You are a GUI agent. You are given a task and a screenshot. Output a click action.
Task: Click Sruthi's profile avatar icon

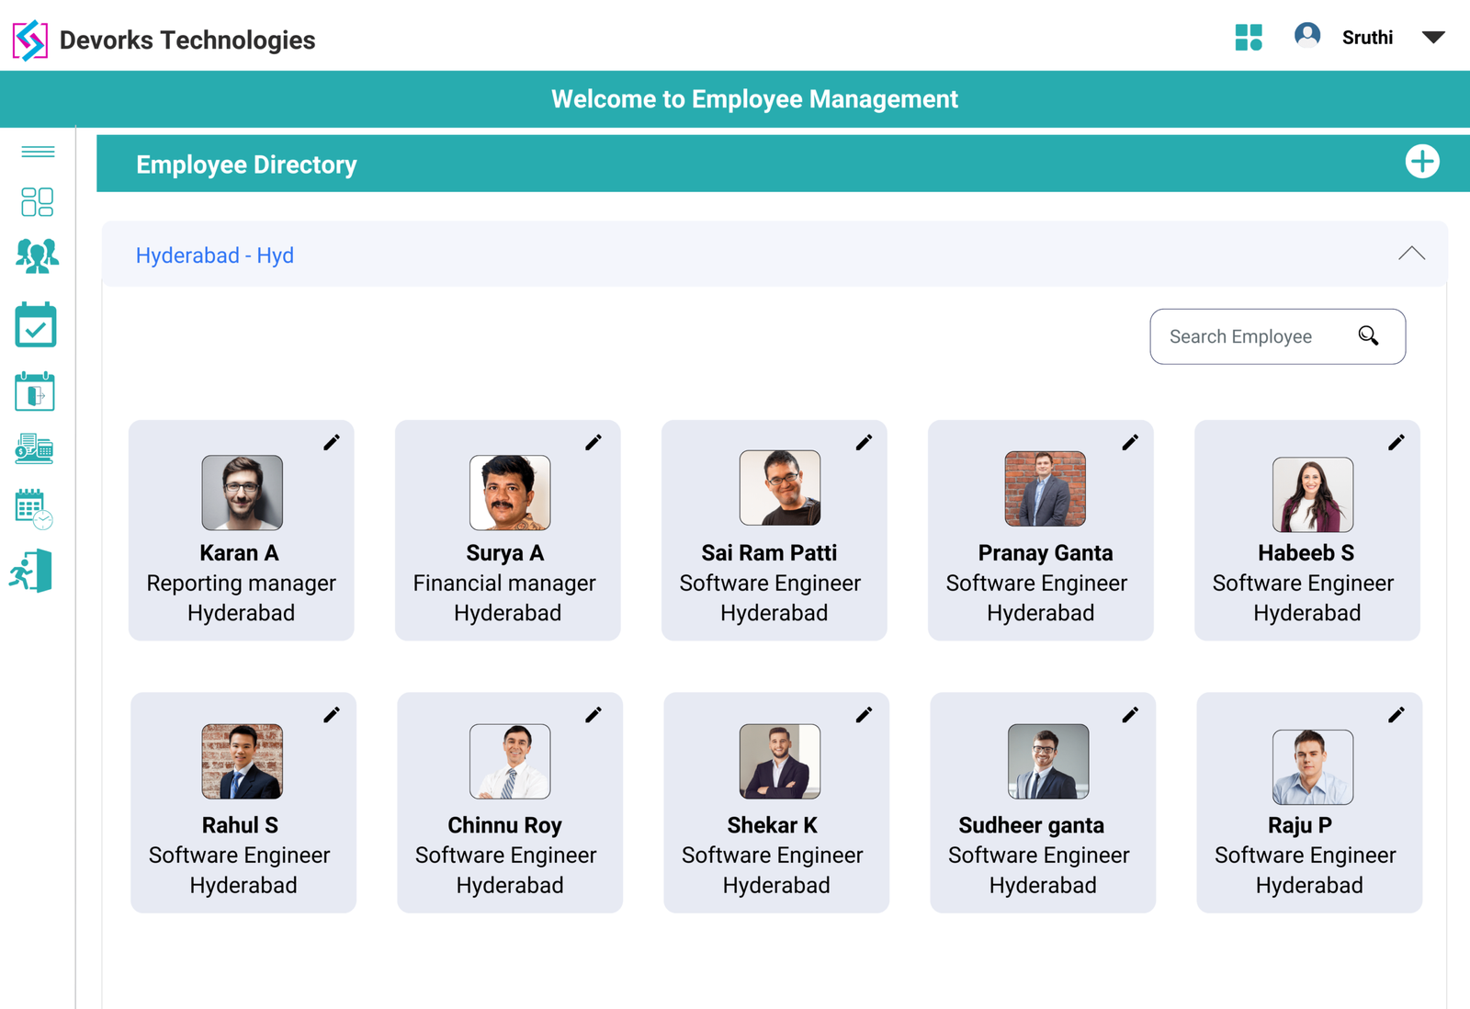(1306, 36)
